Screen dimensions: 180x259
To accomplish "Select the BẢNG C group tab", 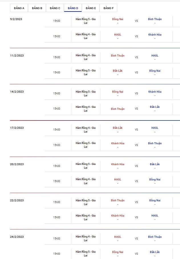I will (x=55, y=8).
